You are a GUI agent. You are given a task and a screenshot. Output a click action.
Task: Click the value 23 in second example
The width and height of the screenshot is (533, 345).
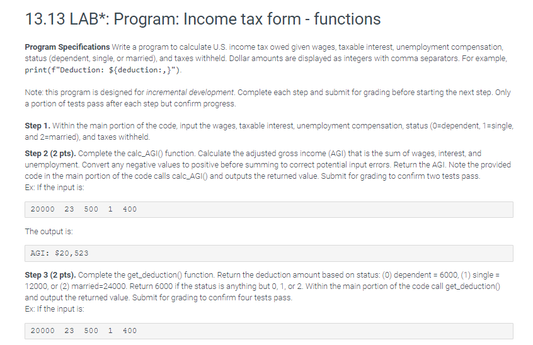pyautogui.click(x=69, y=331)
